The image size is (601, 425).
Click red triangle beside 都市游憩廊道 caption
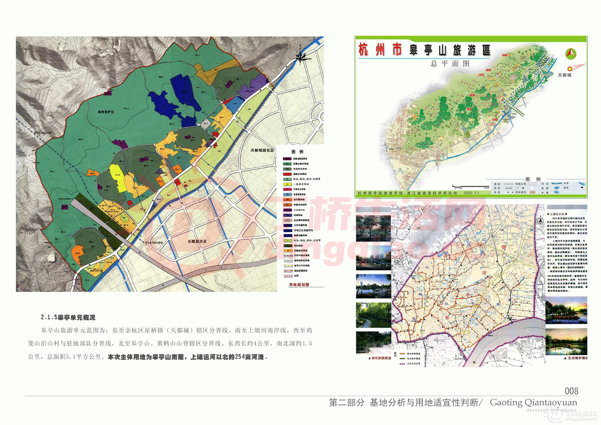pyautogui.click(x=369, y=358)
